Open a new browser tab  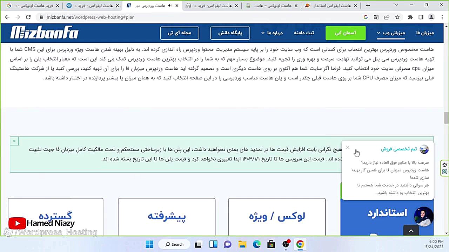(x=368, y=6)
